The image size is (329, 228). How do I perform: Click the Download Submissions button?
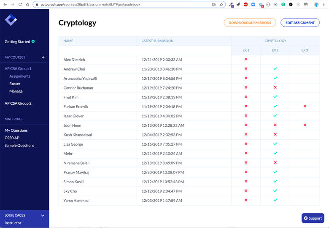[x=250, y=23]
